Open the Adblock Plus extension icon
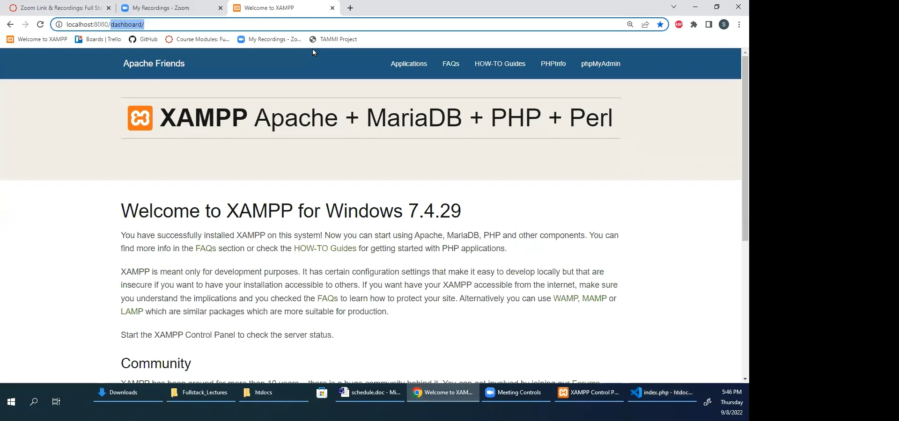The image size is (899, 421). (679, 24)
